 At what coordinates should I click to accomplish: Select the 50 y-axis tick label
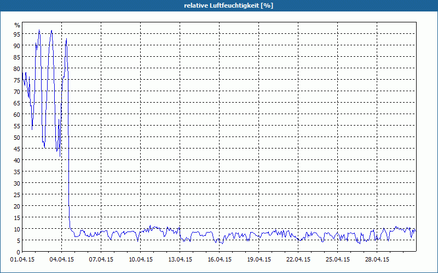click(x=16, y=138)
